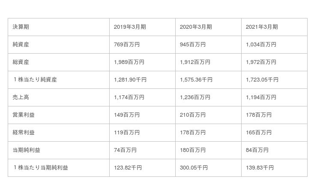317x194 pixels.
Task: Select the 1,912百万円 total assets cell
Action: coord(195,62)
